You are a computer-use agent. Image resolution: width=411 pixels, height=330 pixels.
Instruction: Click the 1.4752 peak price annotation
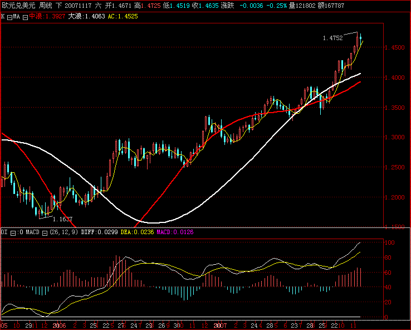click(332, 38)
